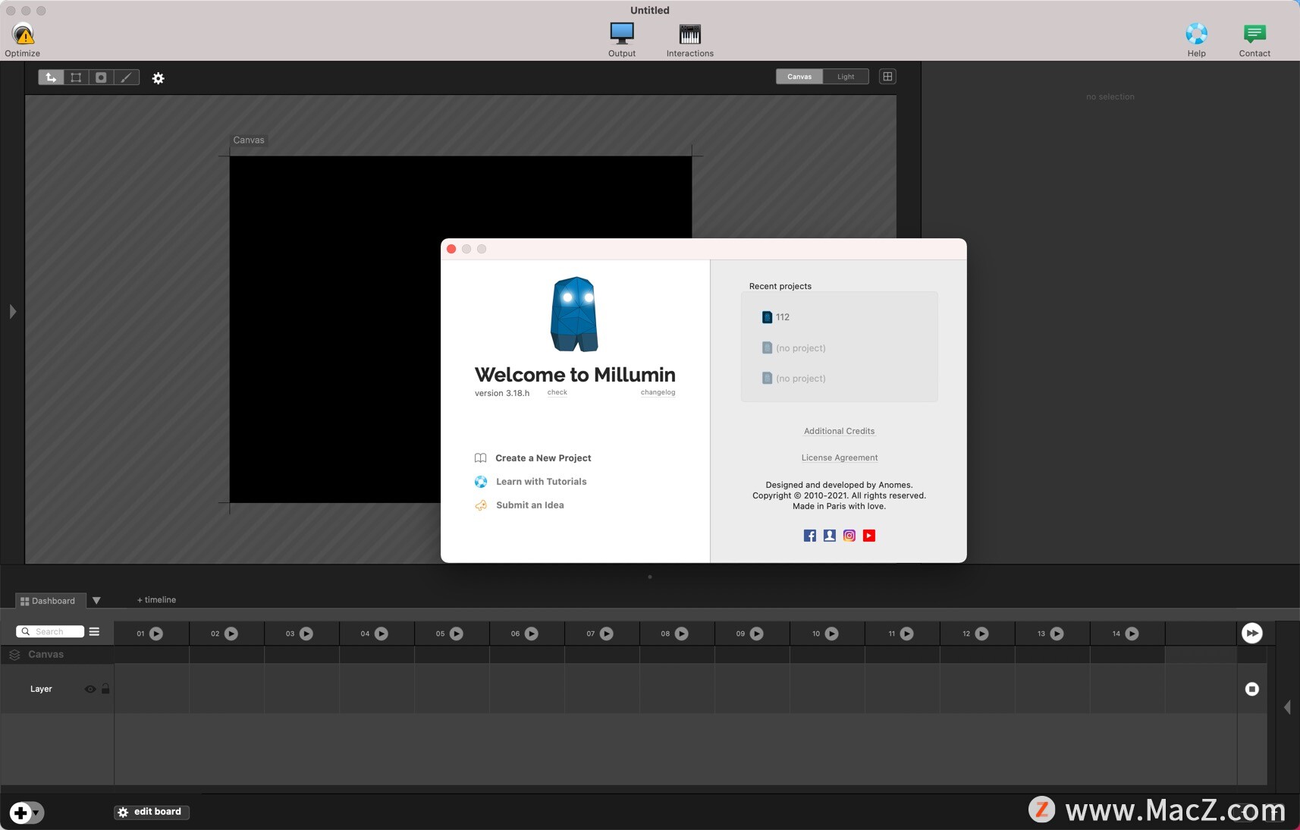Launch column 07

(607, 634)
